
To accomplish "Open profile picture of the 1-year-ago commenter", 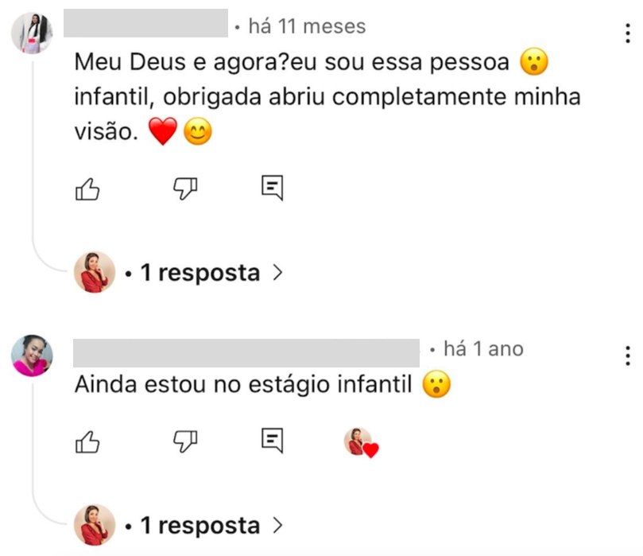I will 32,356.
